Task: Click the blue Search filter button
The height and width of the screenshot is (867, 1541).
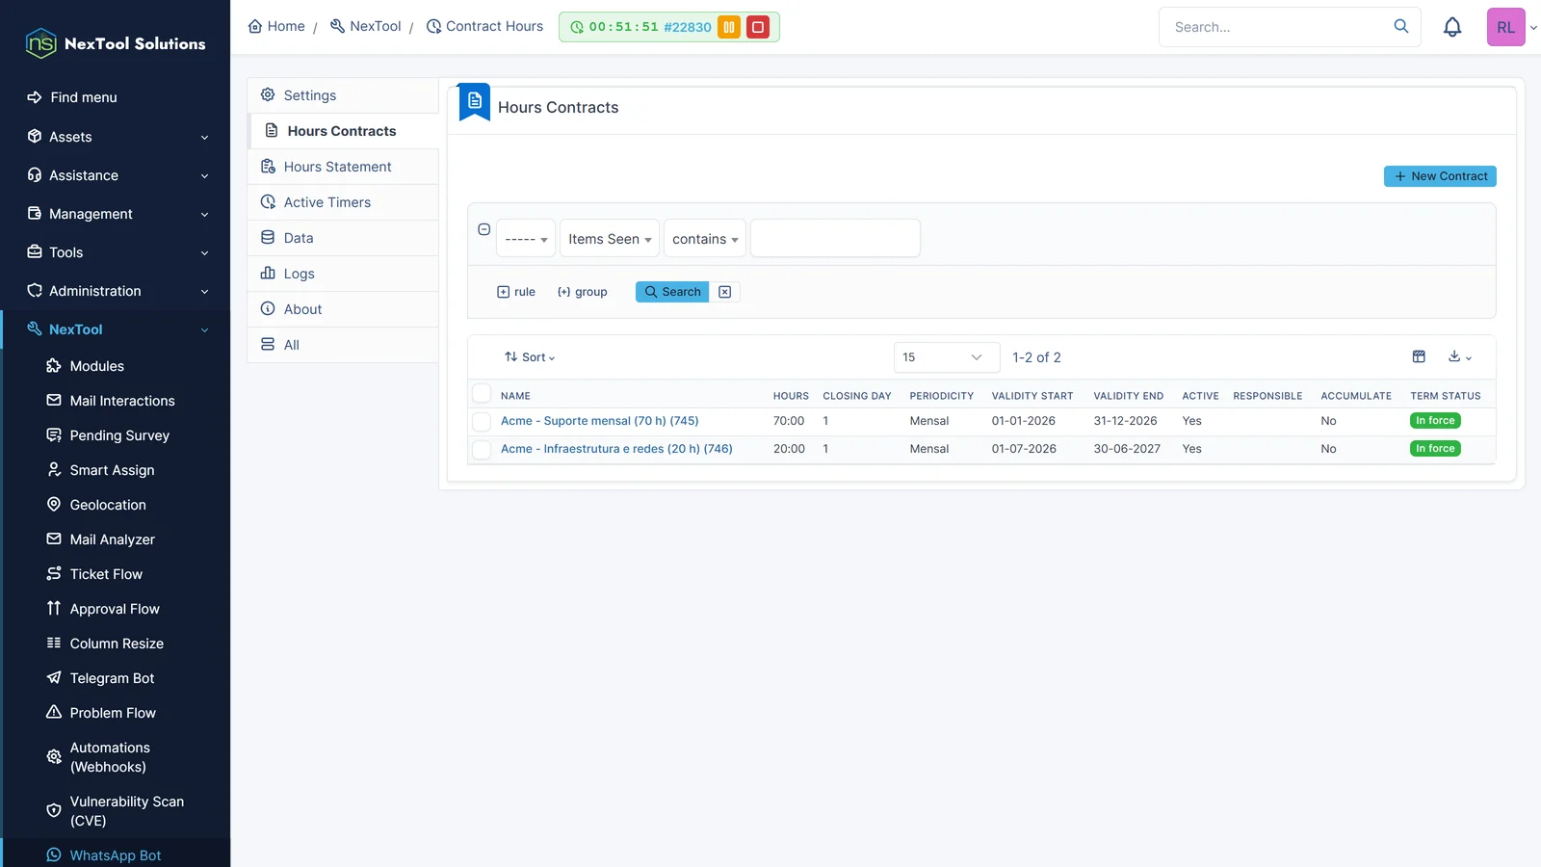Action: coord(672,292)
